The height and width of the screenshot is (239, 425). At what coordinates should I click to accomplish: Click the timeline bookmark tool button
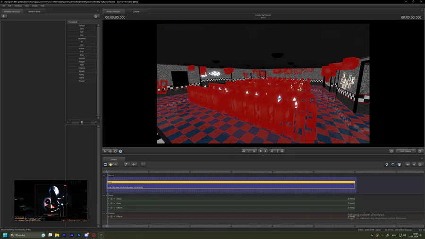click(x=126, y=164)
